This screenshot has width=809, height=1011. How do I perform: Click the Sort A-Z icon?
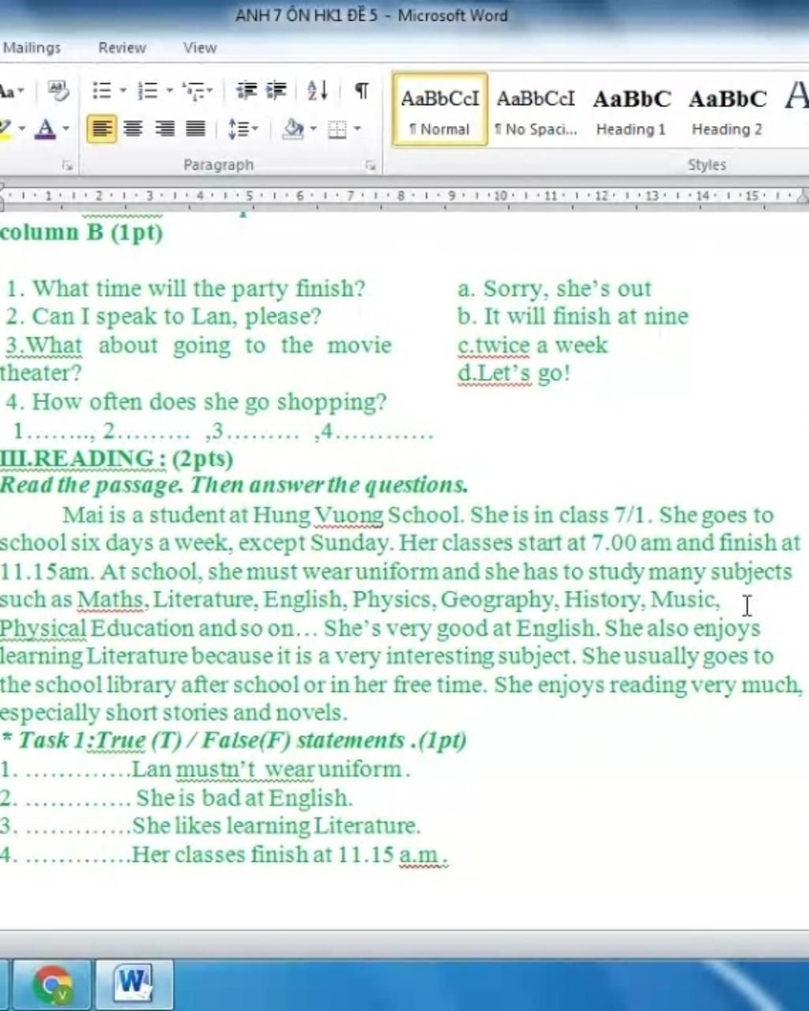[x=317, y=91]
